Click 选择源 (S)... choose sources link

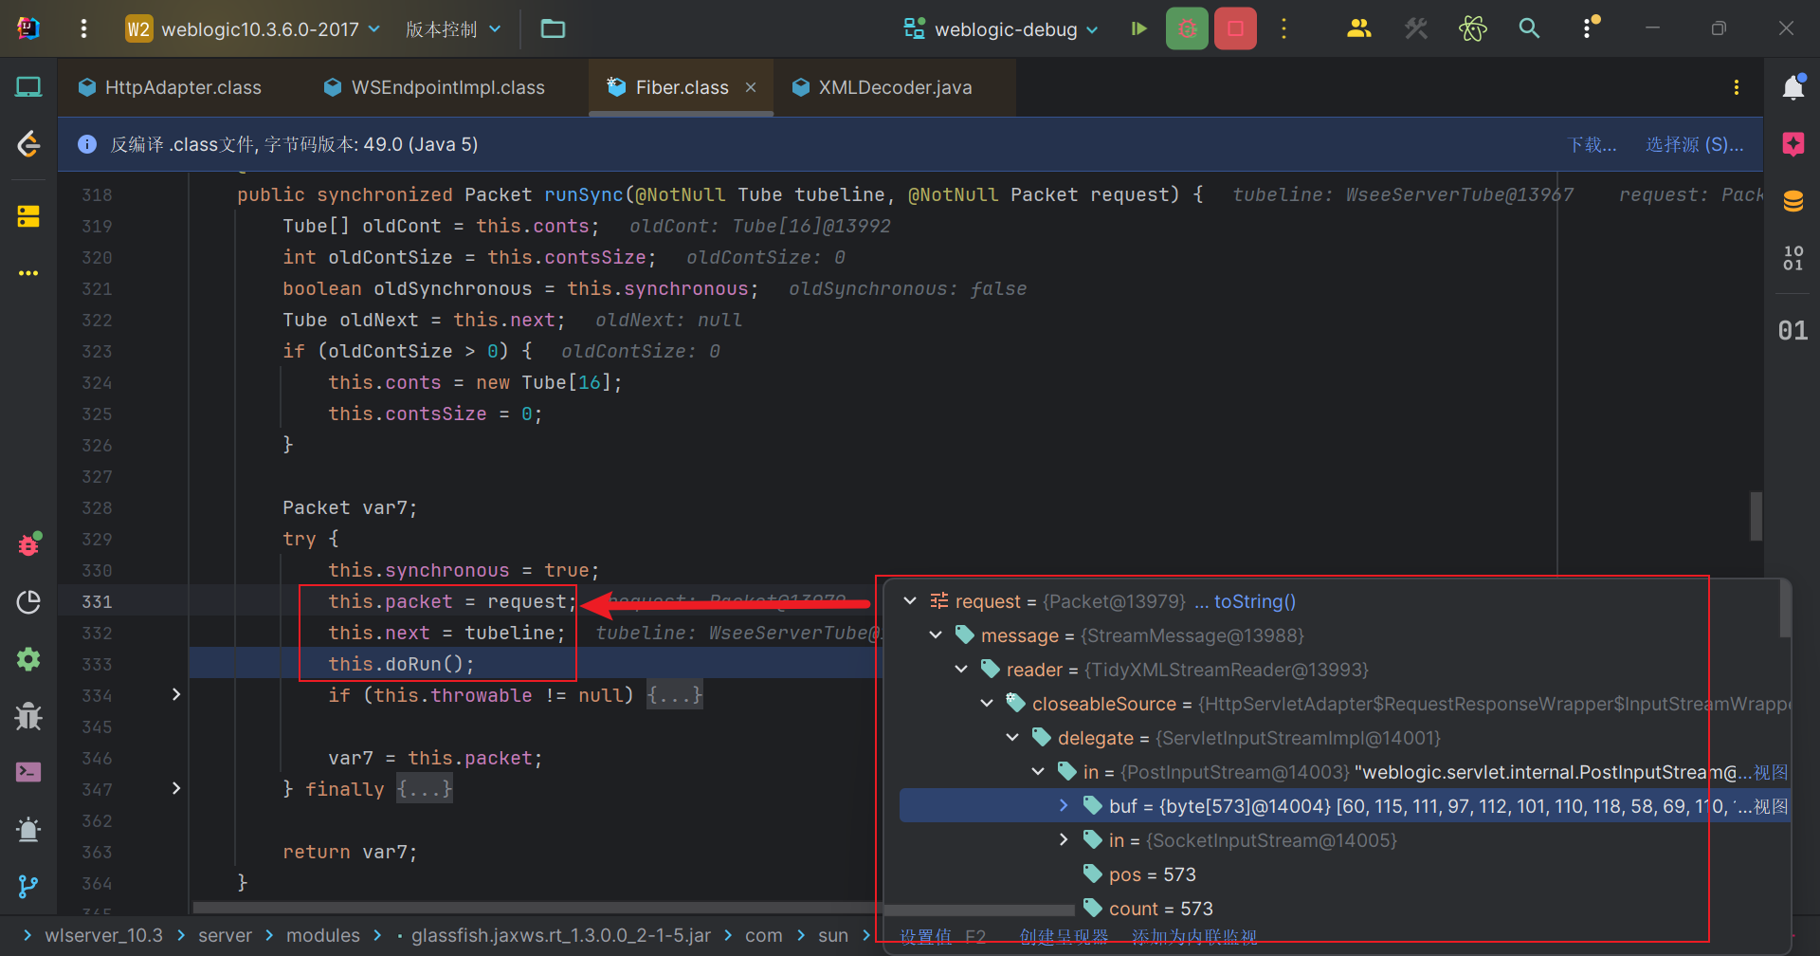[1695, 144]
